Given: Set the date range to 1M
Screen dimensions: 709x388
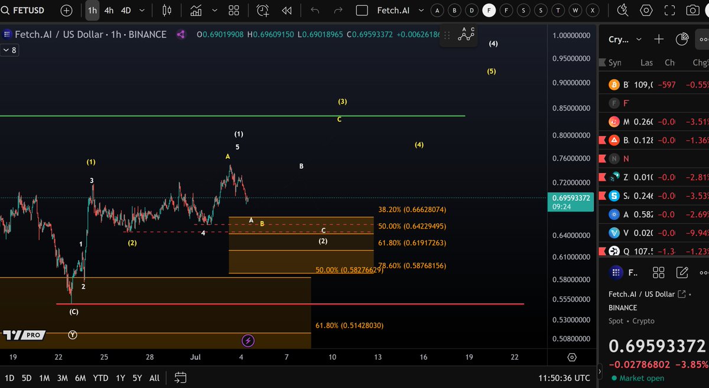Looking at the screenshot, I should click(44, 377).
